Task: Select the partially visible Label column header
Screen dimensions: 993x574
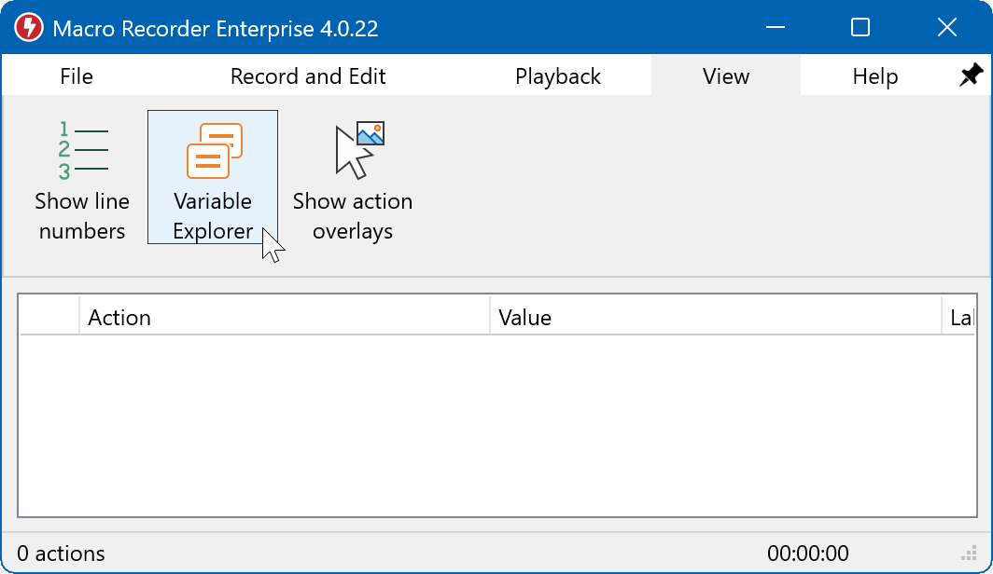Action: (959, 318)
